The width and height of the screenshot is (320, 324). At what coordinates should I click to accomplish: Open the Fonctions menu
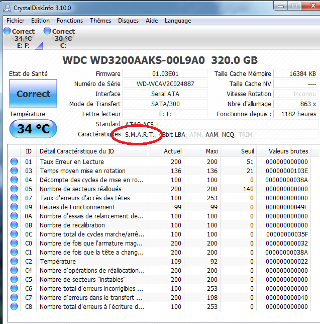(x=70, y=21)
